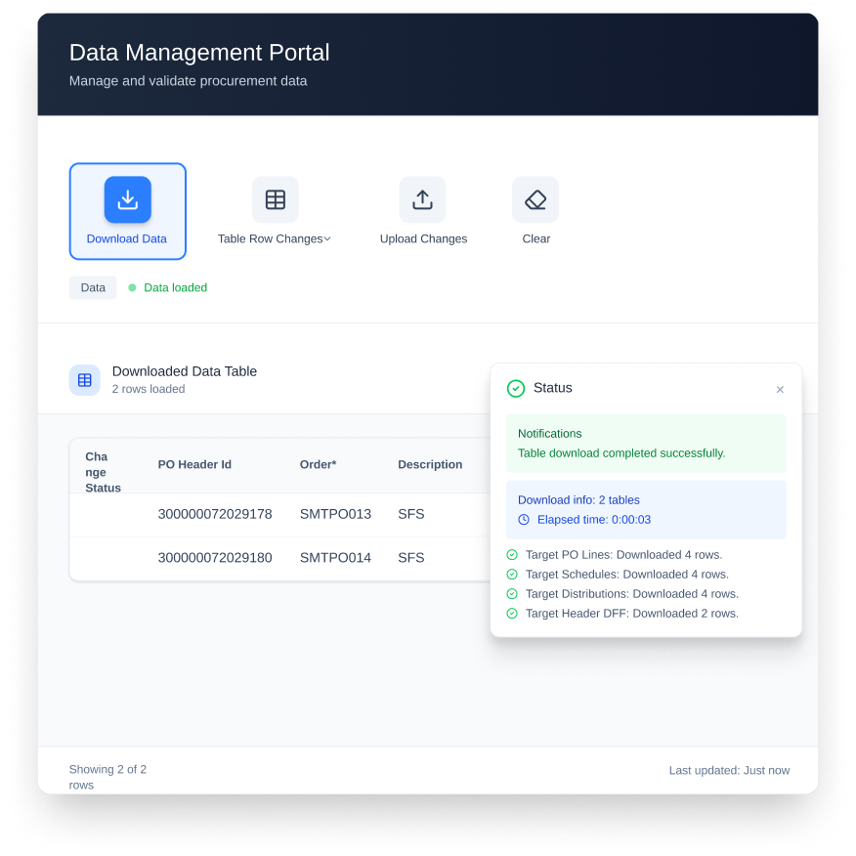Click the Table Row Changes grid icon
Screen dimensions: 856x856
tap(276, 199)
